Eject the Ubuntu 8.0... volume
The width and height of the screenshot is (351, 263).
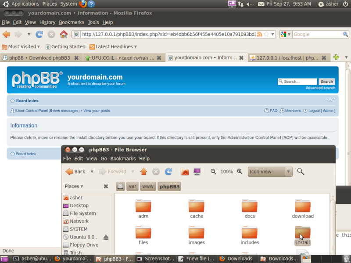(x=106, y=237)
